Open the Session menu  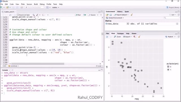(29, 4)
